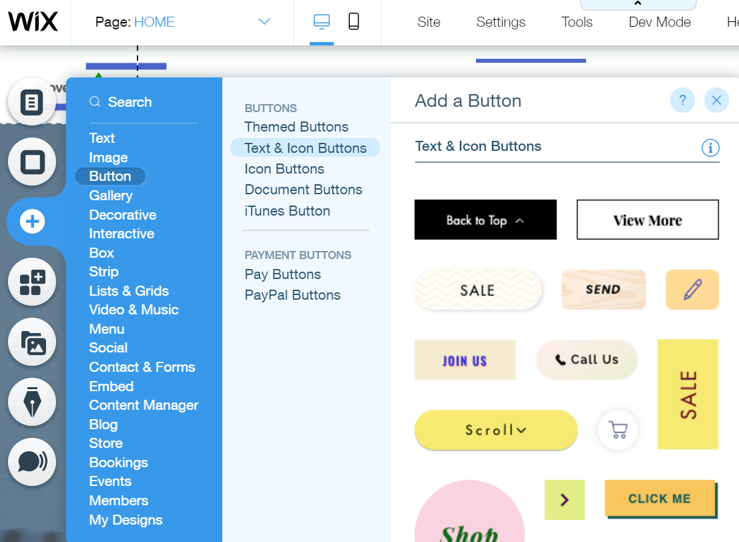The width and height of the screenshot is (739, 542).
Task: Close the Add a Button panel
Action: coord(716,100)
